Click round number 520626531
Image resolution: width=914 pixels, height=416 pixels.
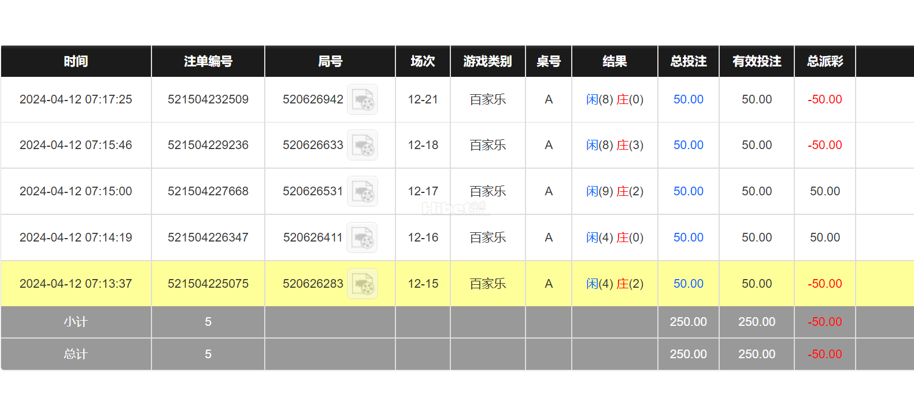tap(313, 191)
